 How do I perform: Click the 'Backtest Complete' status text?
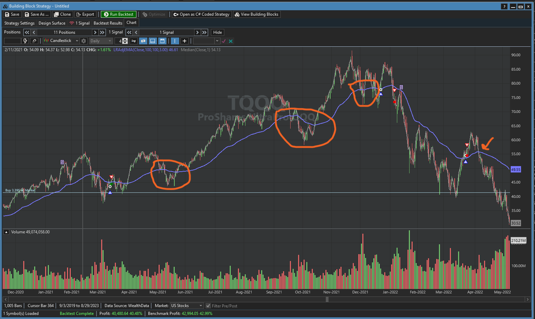[x=77, y=314]
